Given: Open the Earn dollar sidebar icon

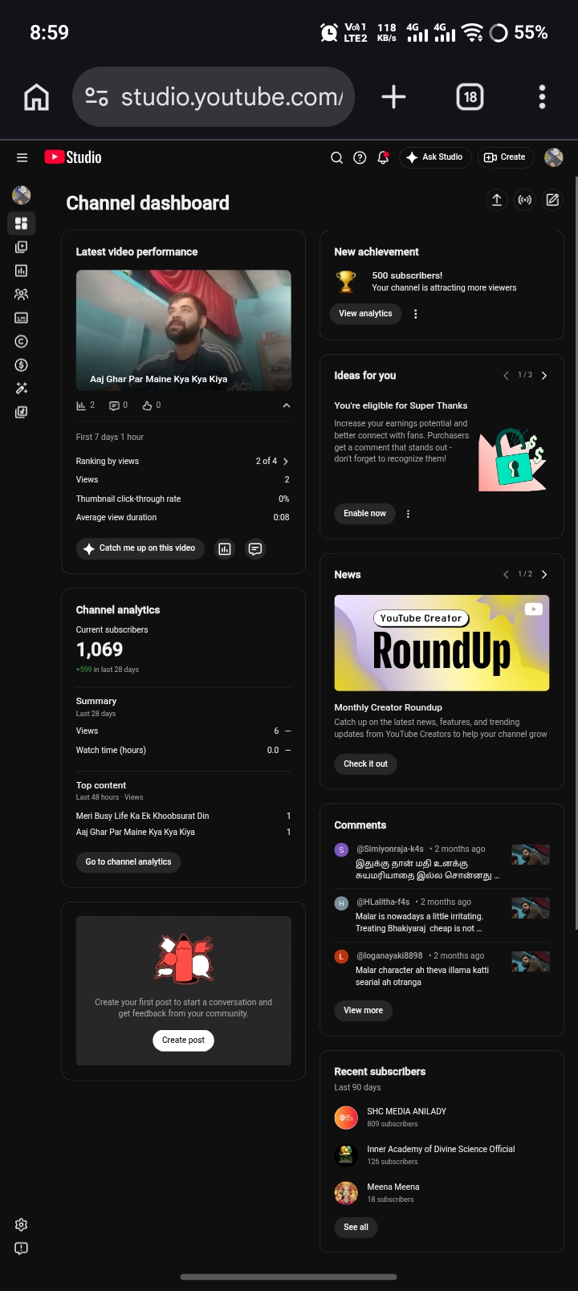Looking at the screenshot, I should click(x=22, y=365).
